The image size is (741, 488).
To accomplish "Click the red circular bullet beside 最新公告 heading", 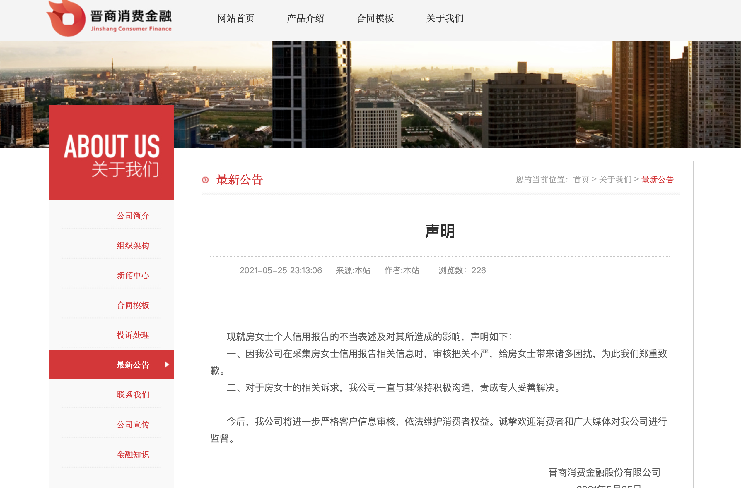I will (206, 180).
